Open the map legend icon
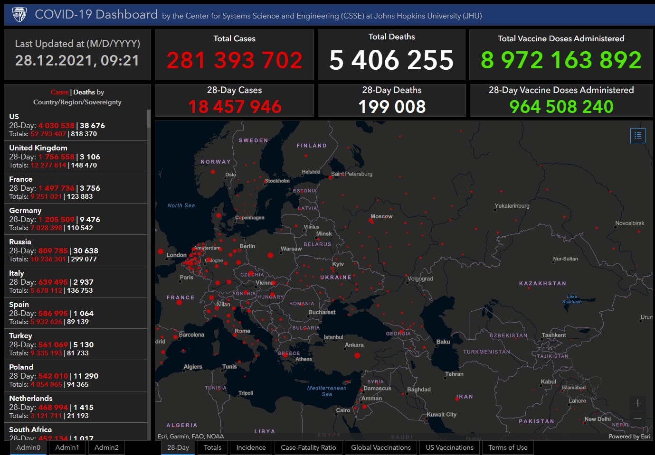The image size is (655, 455). click(x=637, y=136)
